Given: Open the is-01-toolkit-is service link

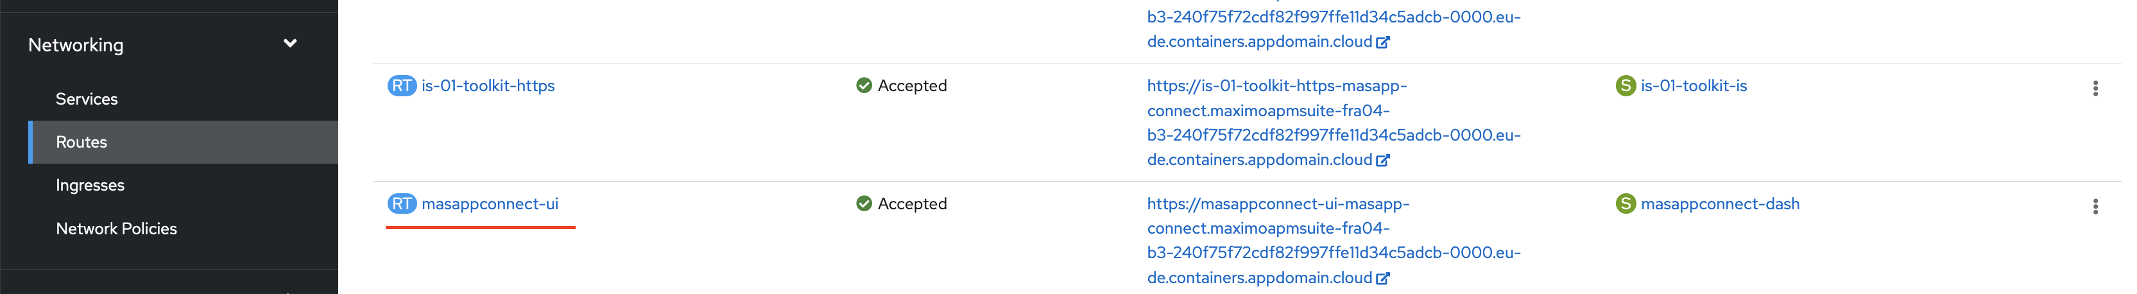Looking at the screenshot, I should 1693,85.
